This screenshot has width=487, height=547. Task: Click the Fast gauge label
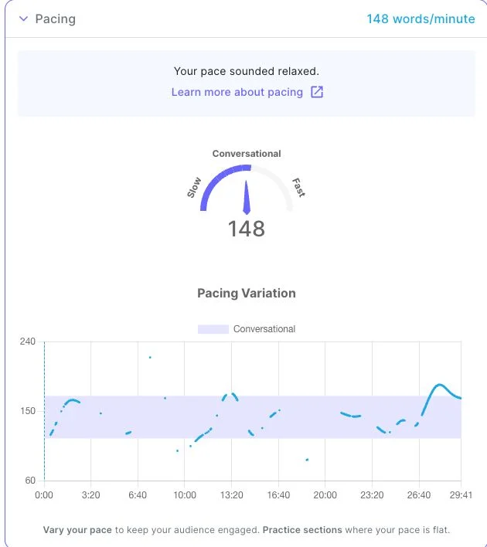[298, 187]
